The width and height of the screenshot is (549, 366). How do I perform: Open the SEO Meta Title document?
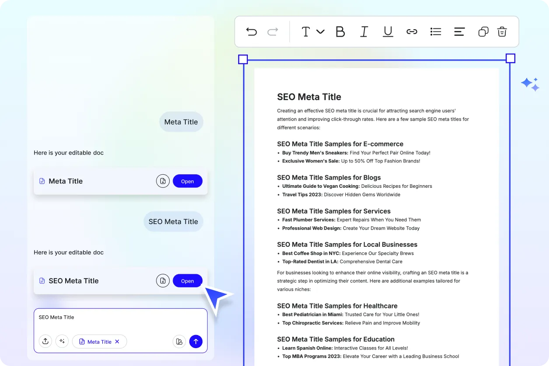188,280
